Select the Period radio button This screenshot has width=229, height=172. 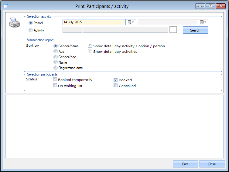pos(31,23)
